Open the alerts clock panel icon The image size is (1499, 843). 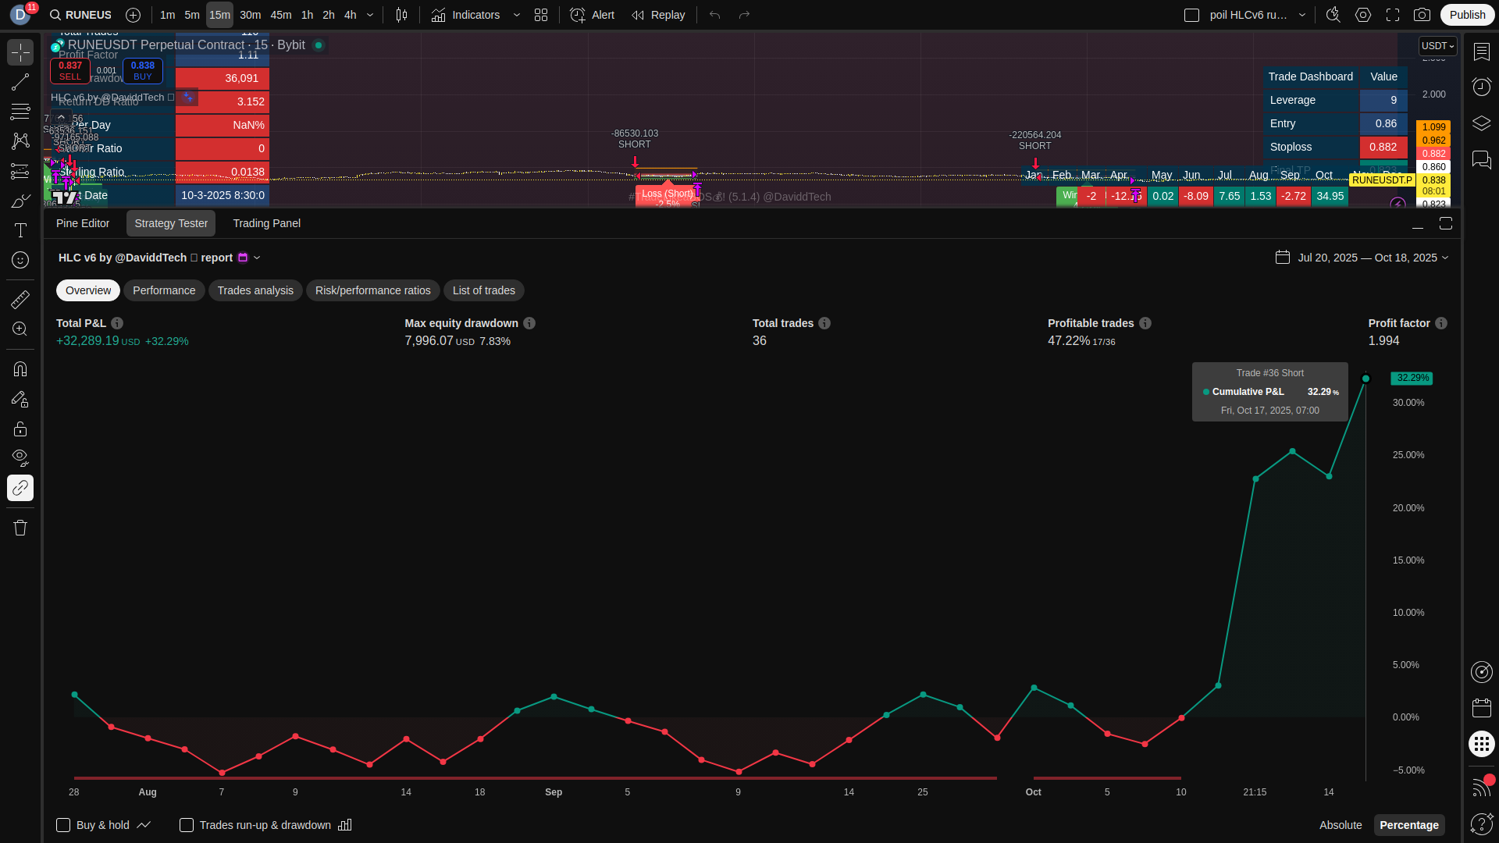point(1481,87)
